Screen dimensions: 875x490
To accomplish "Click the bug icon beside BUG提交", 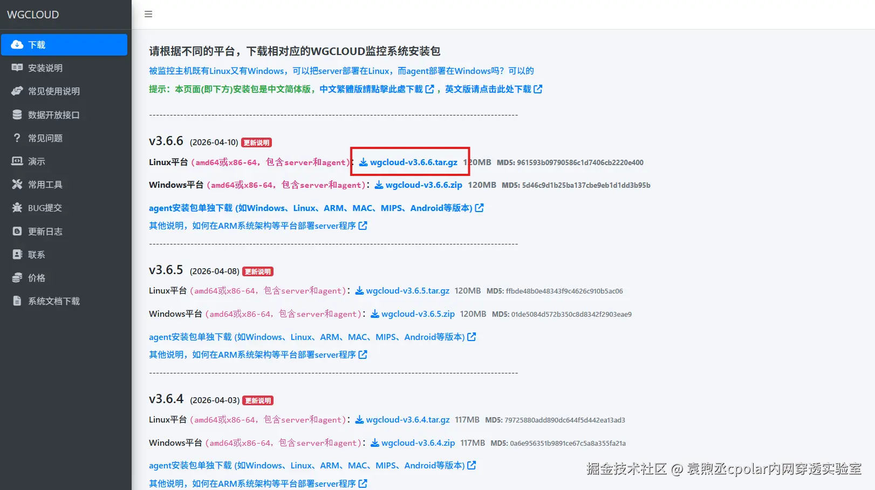I will 17,208.
